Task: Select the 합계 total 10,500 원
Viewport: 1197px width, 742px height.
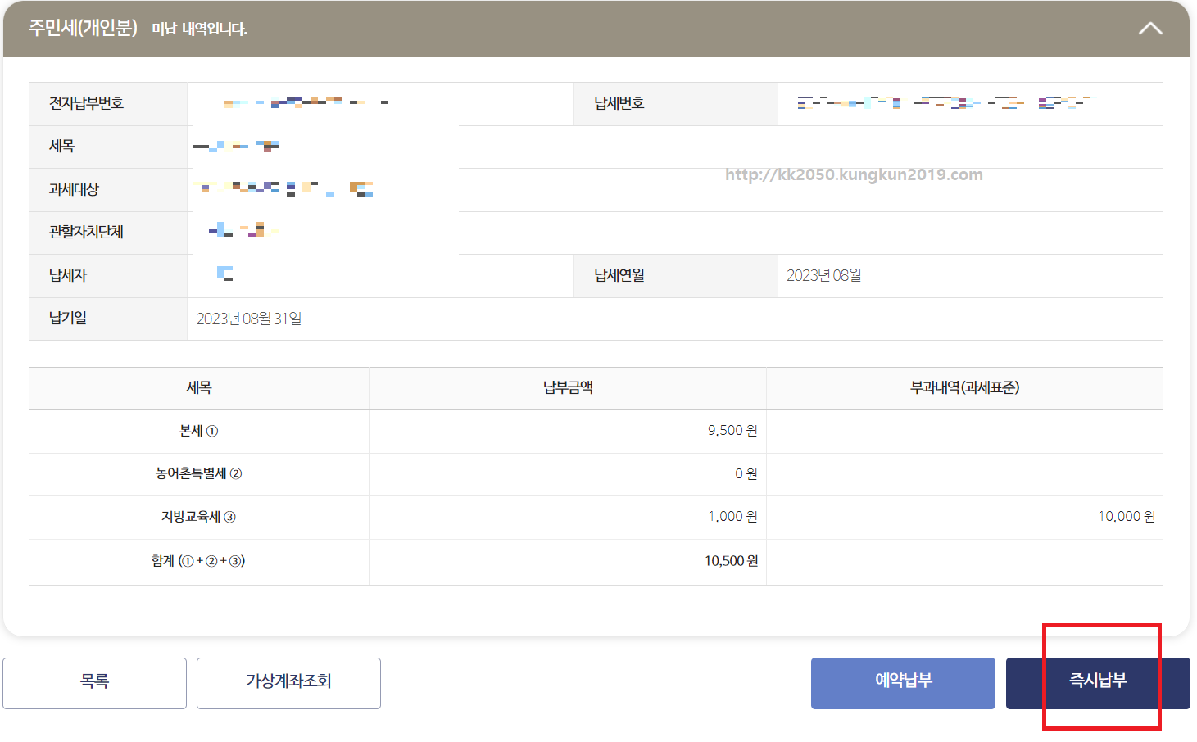Action: [x=730, y=561]
